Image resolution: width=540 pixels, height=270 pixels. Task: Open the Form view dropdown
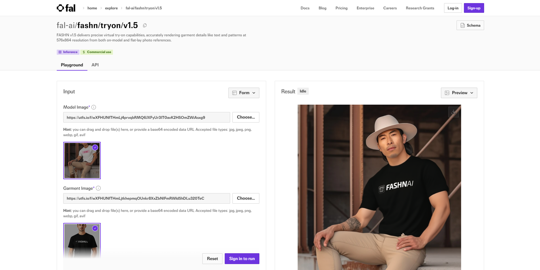coord(244,93)
